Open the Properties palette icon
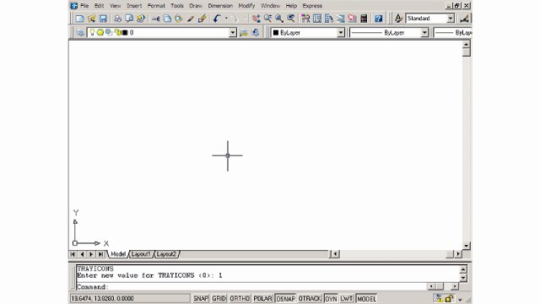The height and width of the screenshot is (304, 540). [305, 19]
